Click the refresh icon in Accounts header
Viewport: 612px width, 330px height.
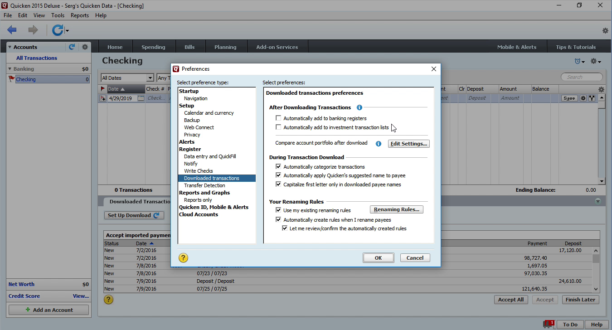72,47
